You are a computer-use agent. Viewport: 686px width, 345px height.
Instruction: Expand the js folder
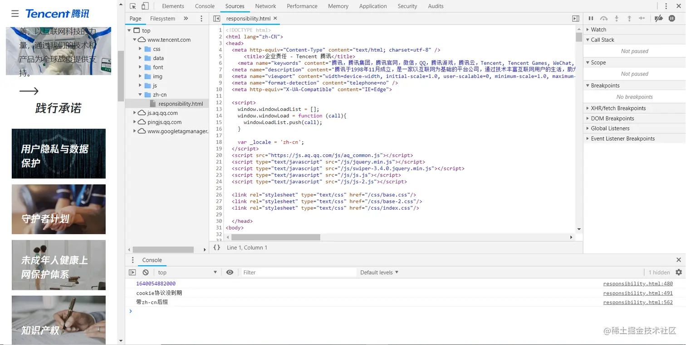tap(140, 86)
